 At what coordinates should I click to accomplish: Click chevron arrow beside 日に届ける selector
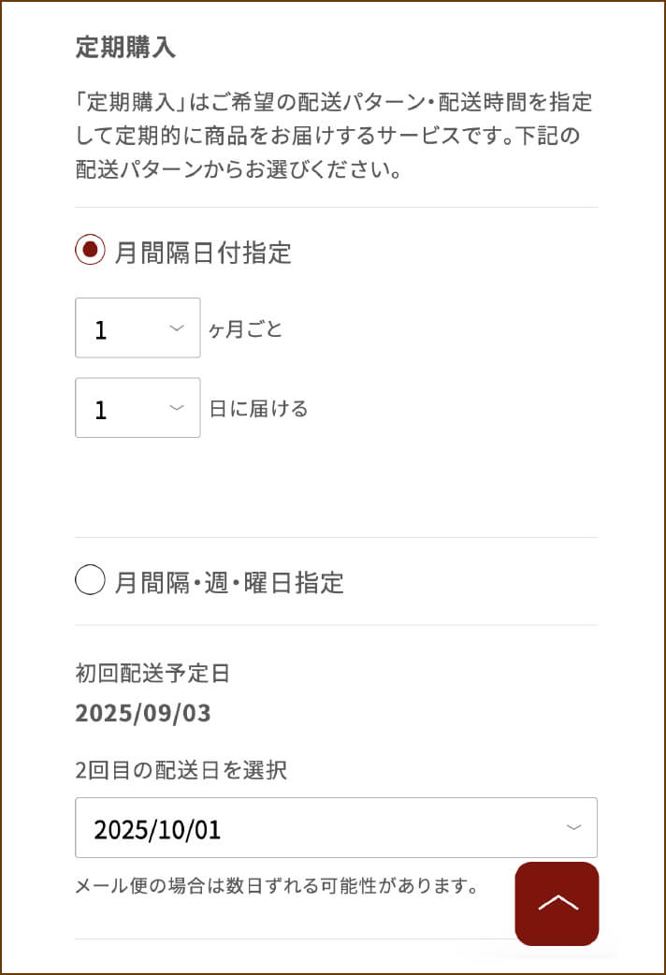click(x=176, y=408)
